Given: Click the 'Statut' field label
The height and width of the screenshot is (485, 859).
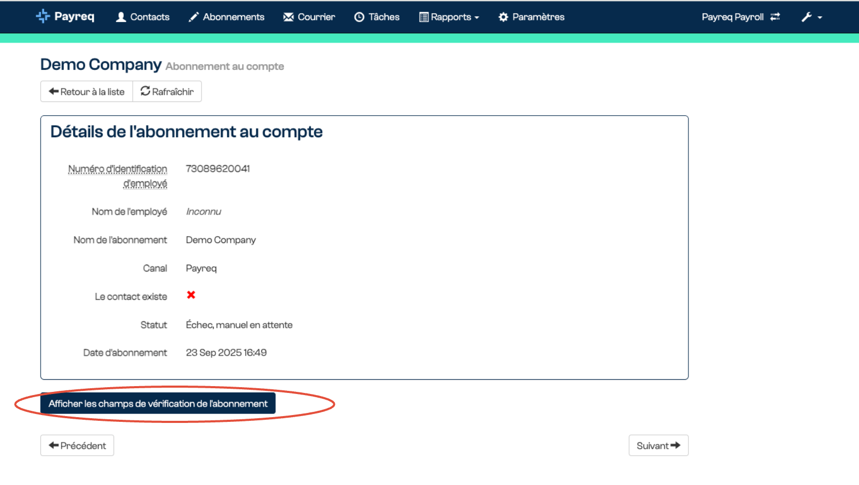Looking at the screenshot, I should [154, 325].
